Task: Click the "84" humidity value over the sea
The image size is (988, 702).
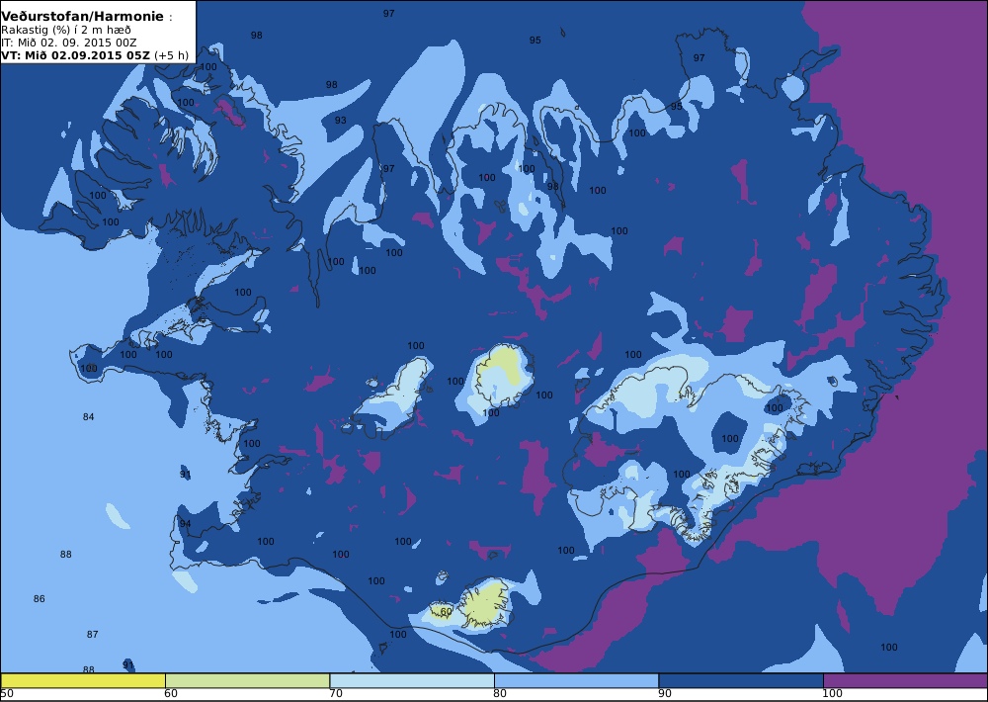Action: (88, 417)
